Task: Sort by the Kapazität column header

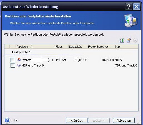Action: [x=78, y=47]
